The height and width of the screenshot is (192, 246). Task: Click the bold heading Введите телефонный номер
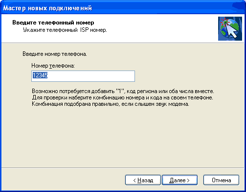[x=53, y=23]
